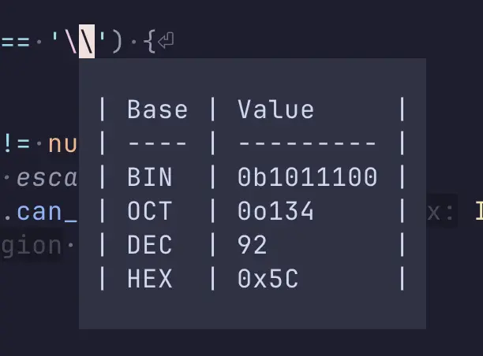
Task: Click the blue 'can_' method name
Action: point(47,212)
